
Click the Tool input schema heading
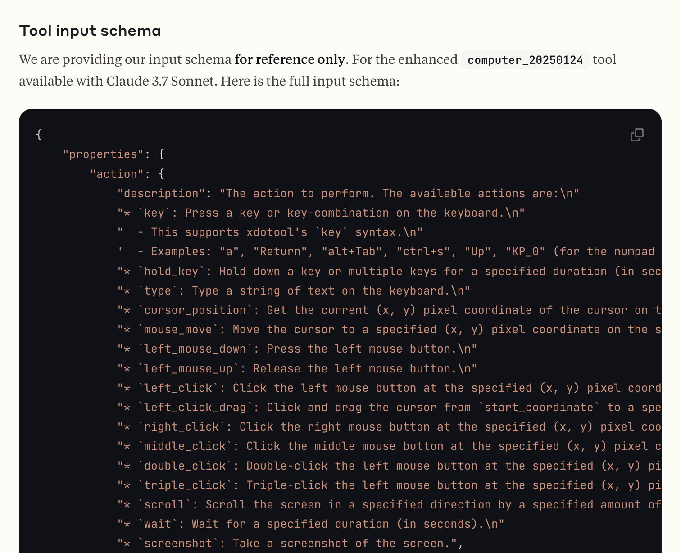click(90, 30)
